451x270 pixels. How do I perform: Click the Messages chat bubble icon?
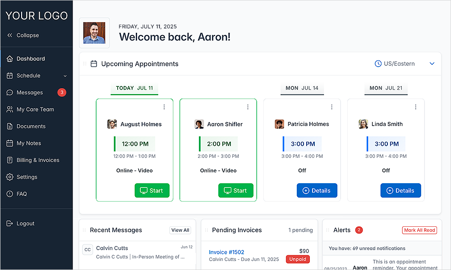tap(9, 93)
